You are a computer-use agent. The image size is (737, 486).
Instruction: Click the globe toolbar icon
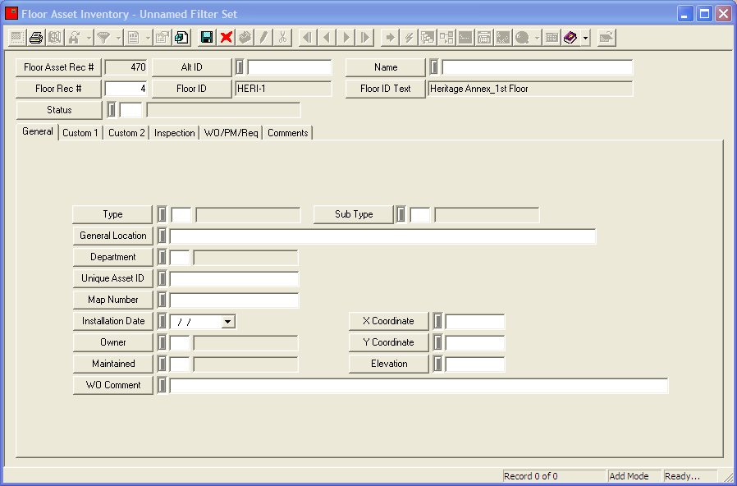(x=522, y=38)
